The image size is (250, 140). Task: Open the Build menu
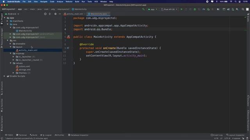coord(77,2)
